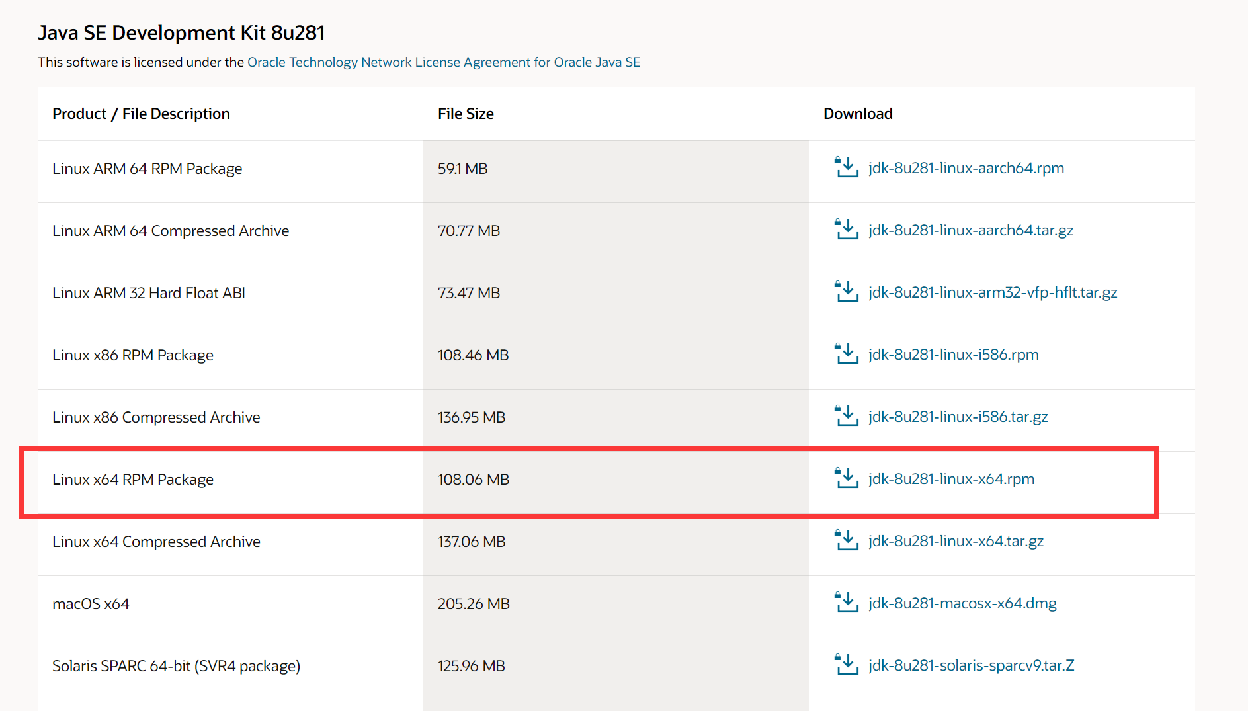Image resolution: width=1248 pixels, height=711 pixels.
Task: Download jdk-8u281-linux-x64.tar.gz file link
Action: point(956,541)
